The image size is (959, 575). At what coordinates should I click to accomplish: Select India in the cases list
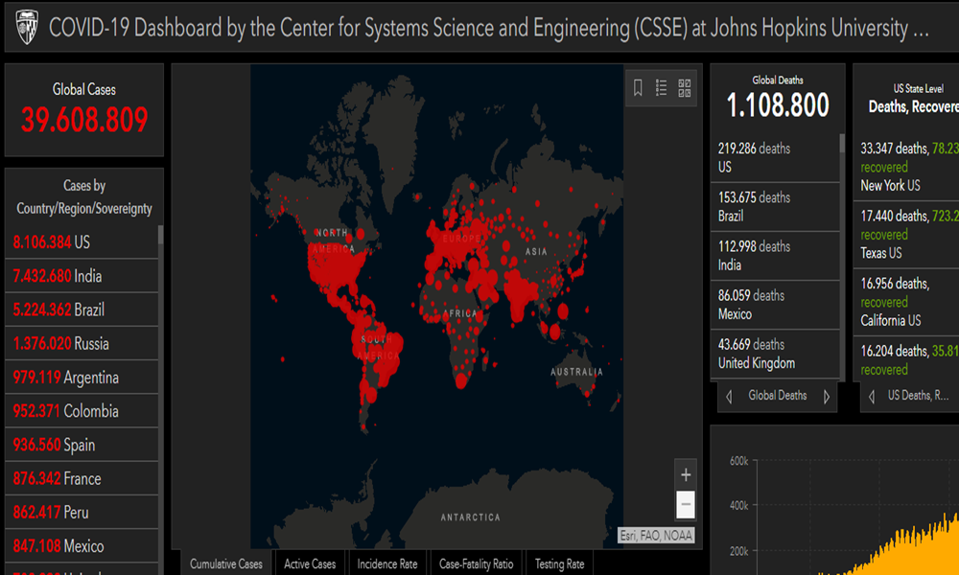point(82,276)
